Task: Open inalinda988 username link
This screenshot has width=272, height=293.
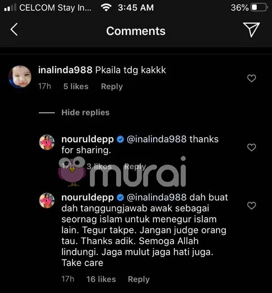Action: (65, 70)
